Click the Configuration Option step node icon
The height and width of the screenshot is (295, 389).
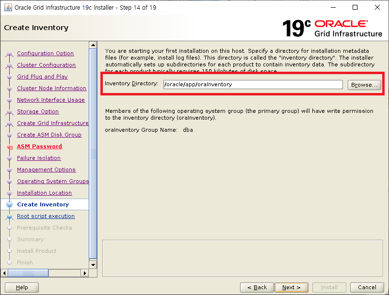click(x=9, y=54)
